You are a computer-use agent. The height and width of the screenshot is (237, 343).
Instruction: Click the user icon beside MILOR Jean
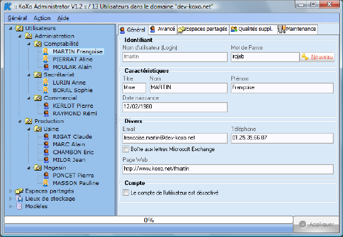click(46, 160)
